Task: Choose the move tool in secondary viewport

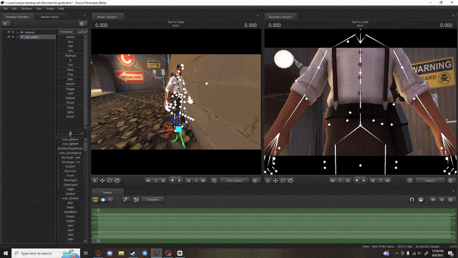Action: pos(275,181)
